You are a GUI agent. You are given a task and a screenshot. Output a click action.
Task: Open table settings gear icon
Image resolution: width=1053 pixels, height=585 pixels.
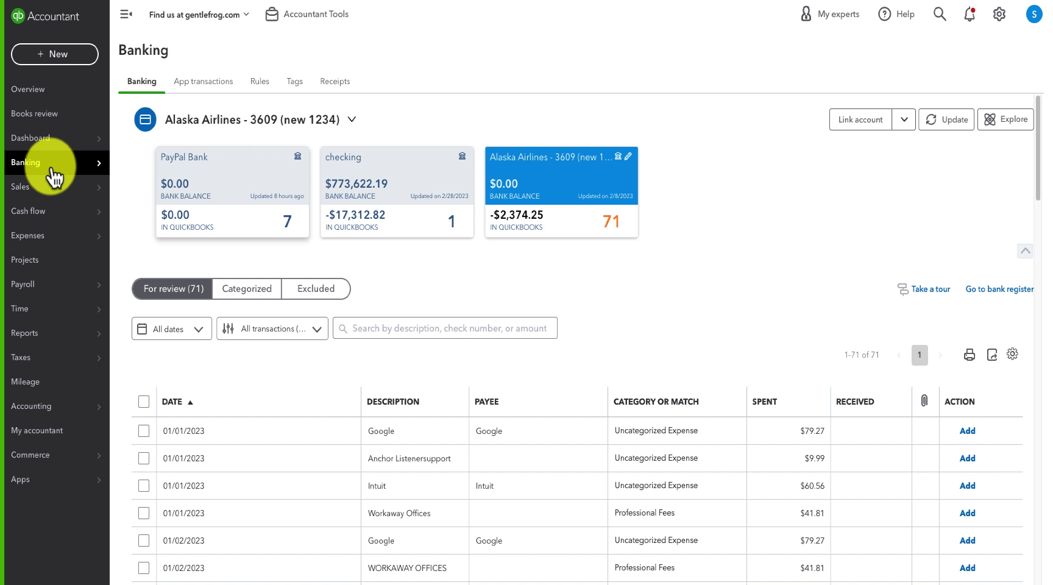(x=1013, y=354)
